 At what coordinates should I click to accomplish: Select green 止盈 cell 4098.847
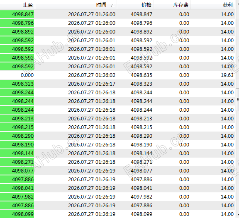pos(17,14)
